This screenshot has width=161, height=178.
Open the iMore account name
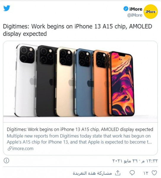click(x=136, y=9)
